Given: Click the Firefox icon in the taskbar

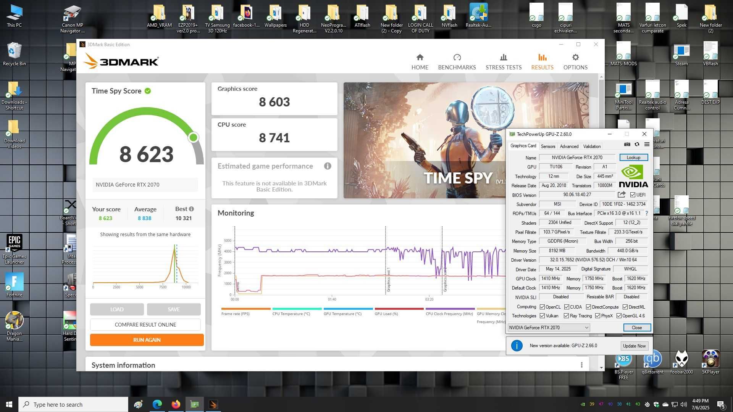Looking at the screenshot, I should tap(176, 404).
